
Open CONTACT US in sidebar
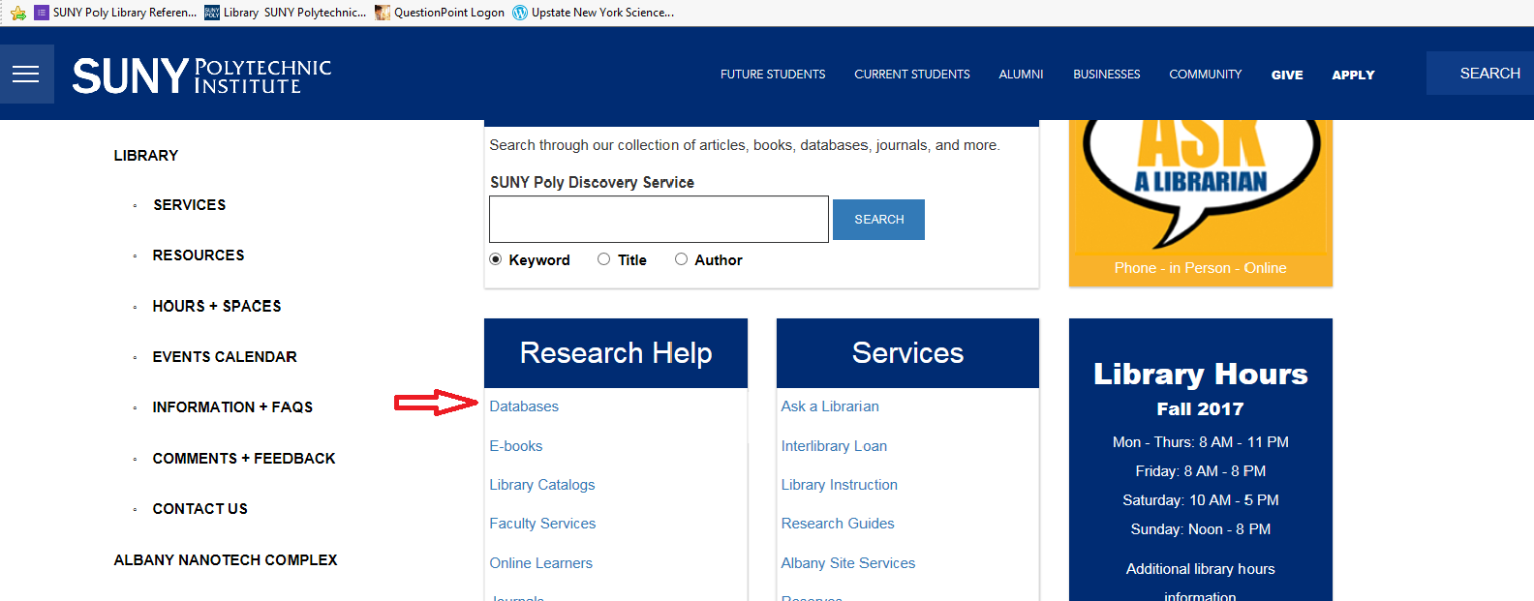click(199, 509)
